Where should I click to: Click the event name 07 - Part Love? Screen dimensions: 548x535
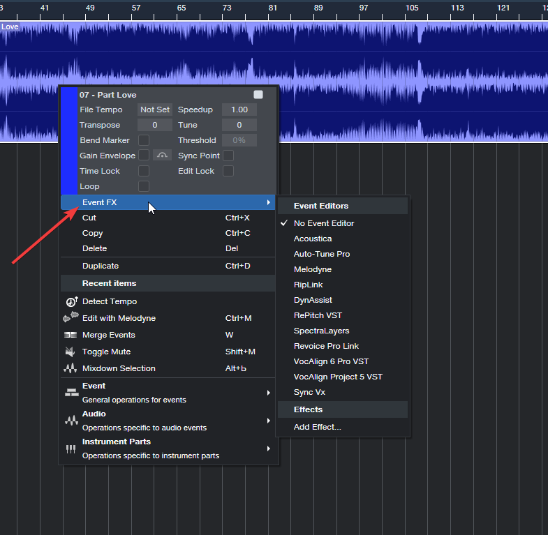click(x=108, y=95)
